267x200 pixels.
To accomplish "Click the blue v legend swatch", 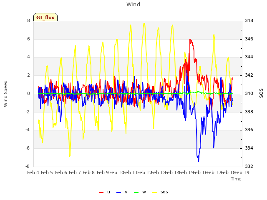I will tap(118, 192).
